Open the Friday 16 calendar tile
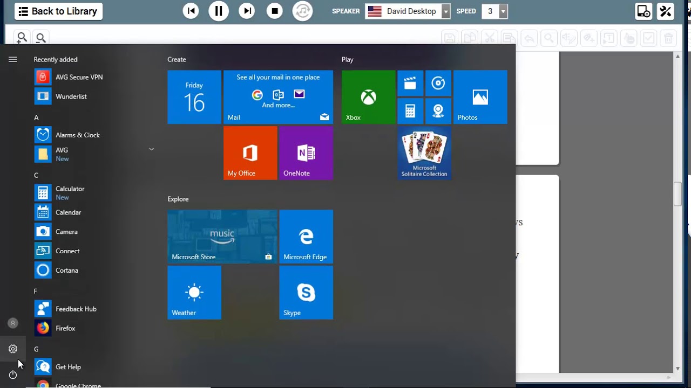The image size is (691, 388). 194,97
